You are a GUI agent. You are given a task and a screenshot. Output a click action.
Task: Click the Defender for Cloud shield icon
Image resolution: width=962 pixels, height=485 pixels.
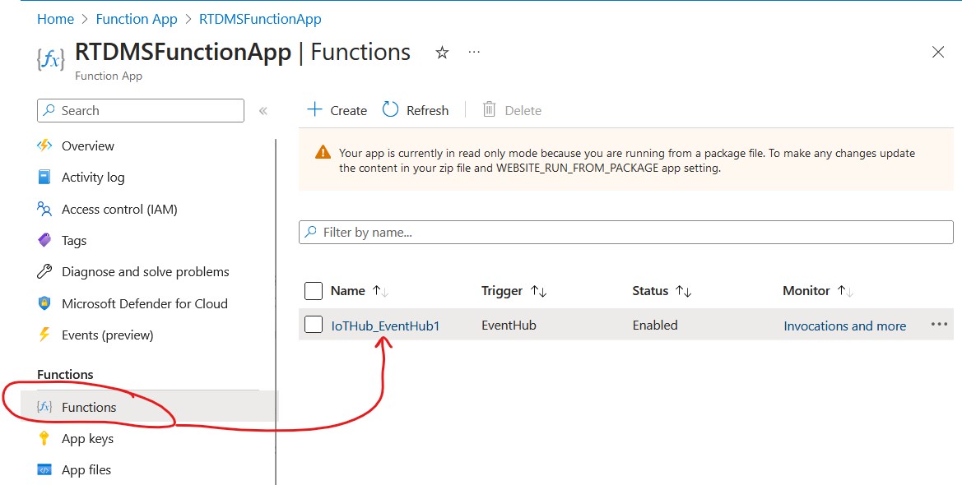click(44, 303)
